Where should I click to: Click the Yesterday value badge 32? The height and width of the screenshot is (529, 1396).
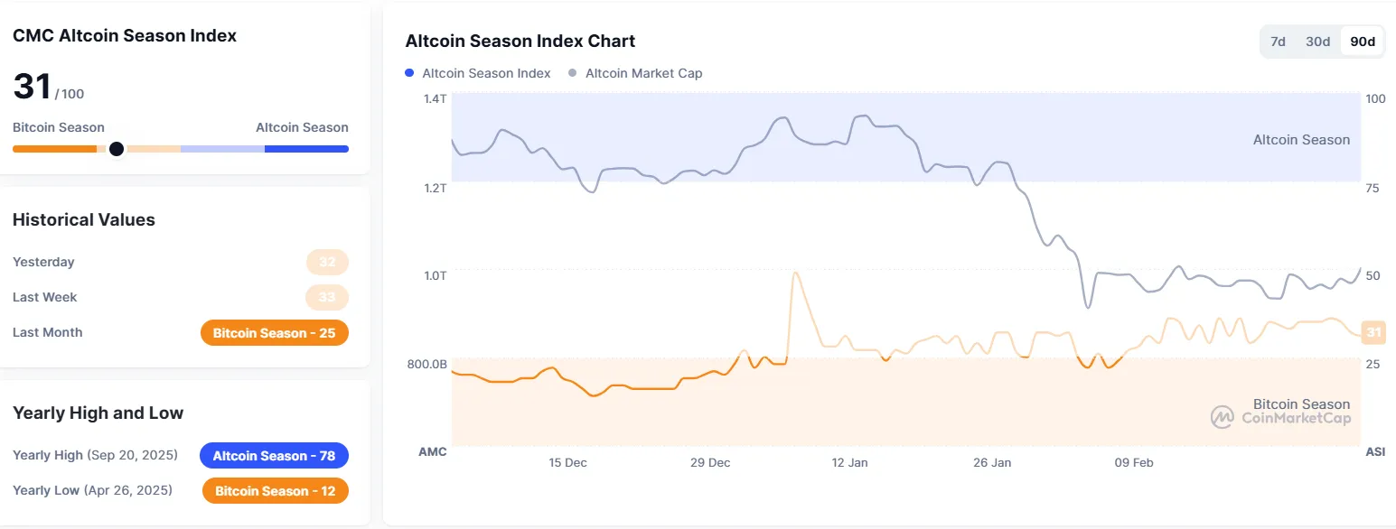click(327, 263)
